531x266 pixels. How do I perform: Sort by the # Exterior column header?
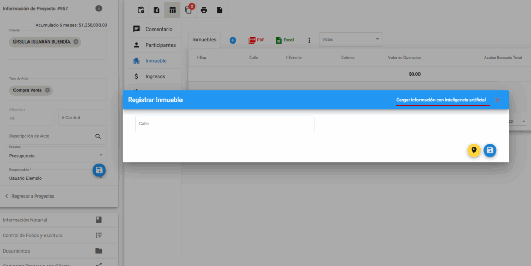click(294, 58)
